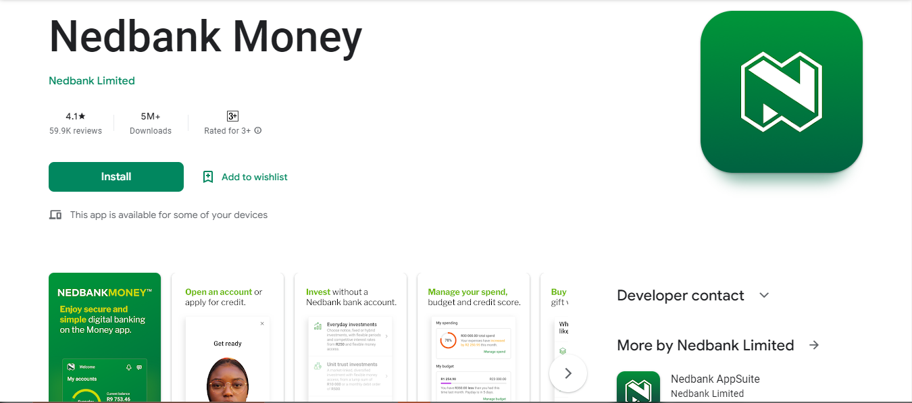The image size is (912, 403).
Task: Dismiss the Get ready screenshot with X
Action: tap(262, 323)
